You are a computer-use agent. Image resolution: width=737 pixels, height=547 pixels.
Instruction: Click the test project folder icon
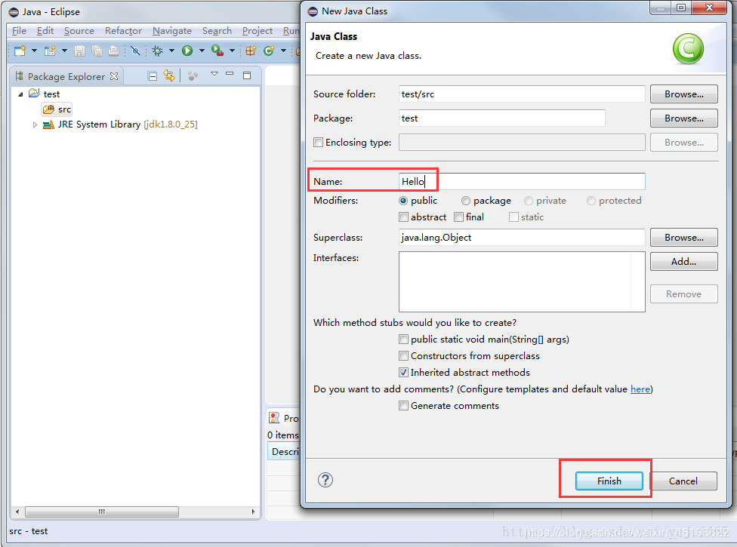pos(34,94)
